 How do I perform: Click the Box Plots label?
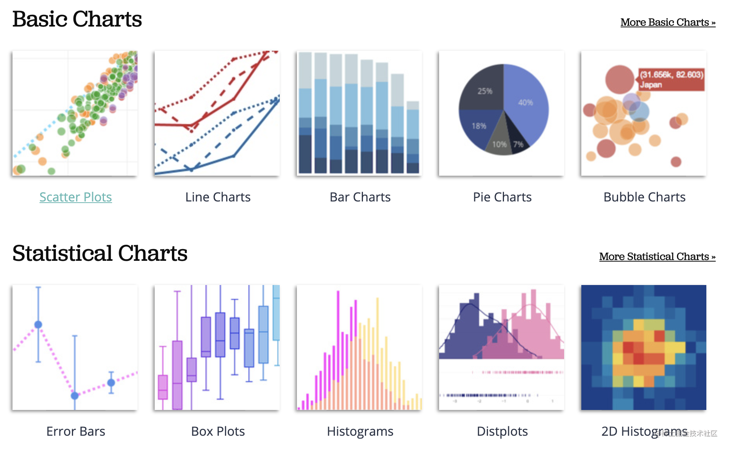tap(218, 431)
